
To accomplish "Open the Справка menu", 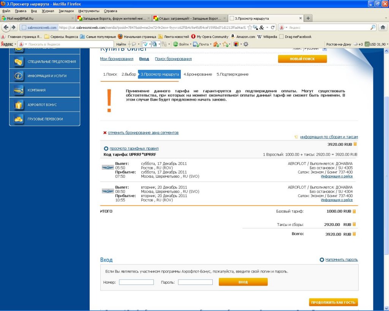I will [111, 11].
